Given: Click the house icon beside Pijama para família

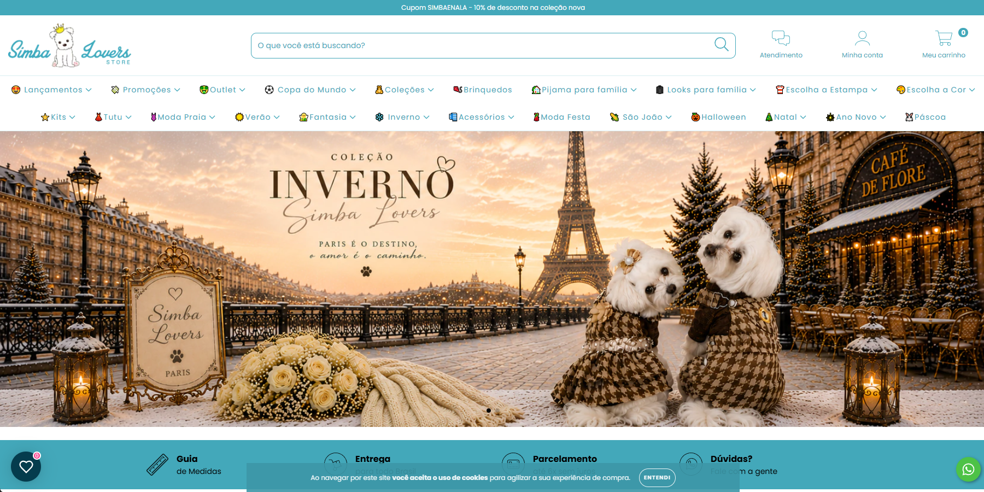Looking at the screenshot, I should pos(536,90).
